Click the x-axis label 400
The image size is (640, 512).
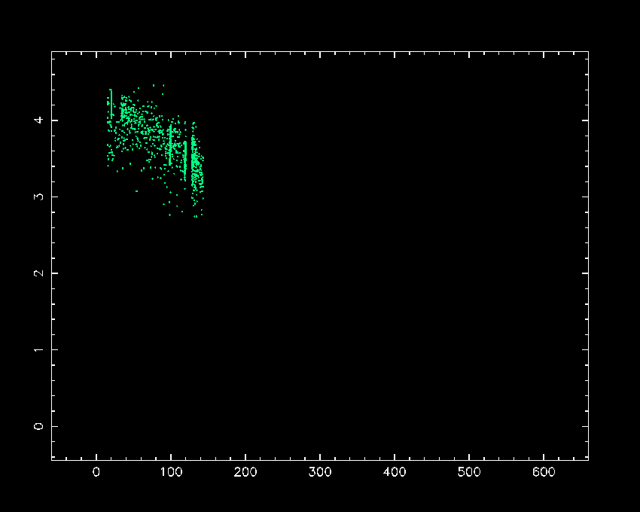click(x=395, y=472)
